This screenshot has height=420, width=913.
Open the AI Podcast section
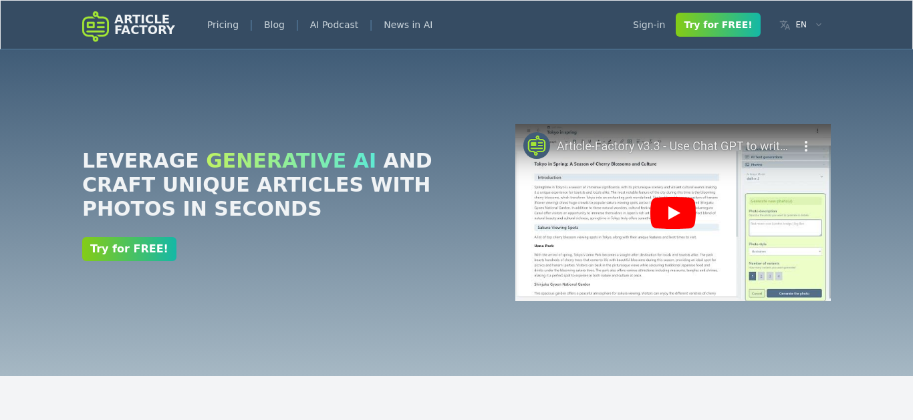tap(334, 25)
